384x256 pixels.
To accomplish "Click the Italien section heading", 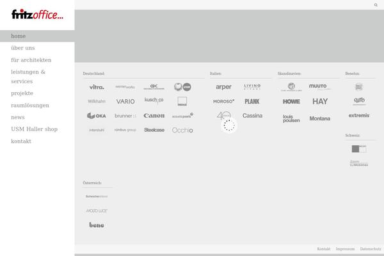I will click(216, 74).
